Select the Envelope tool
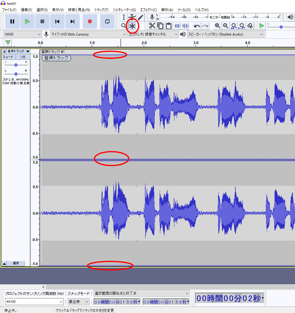This screenshot has height=313, width=295. click(x=132, y=17)
